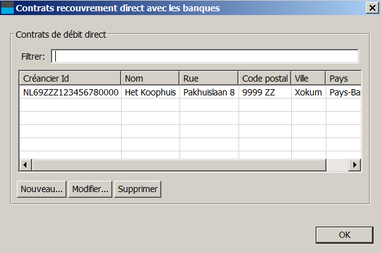Select the NL69ZZZ123456780000 creditor cell
Screen dimensions: 381x253
(70, 92)
